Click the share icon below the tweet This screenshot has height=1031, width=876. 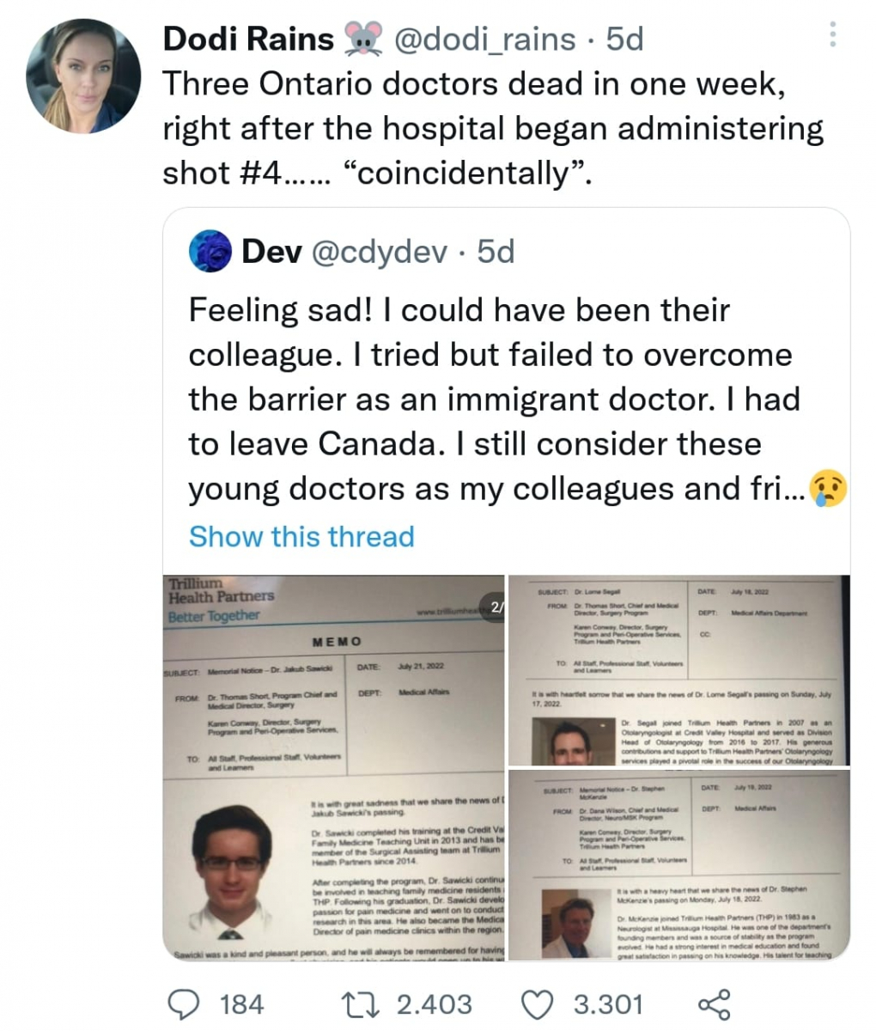pyautogui.click(x=714, y=1004)
